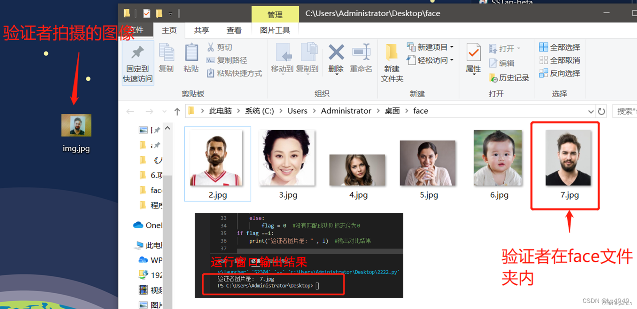Image resolution: width=637 pixels, height=309 pixels.
Task: Click 桌面 in the address breadcrumb
Action: pyautogui.click(x=392, y=111)
